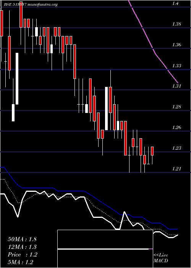Click the 'Price : 1.2' readout
Viewport: 191px width, 268px height.
click(23, 255)
